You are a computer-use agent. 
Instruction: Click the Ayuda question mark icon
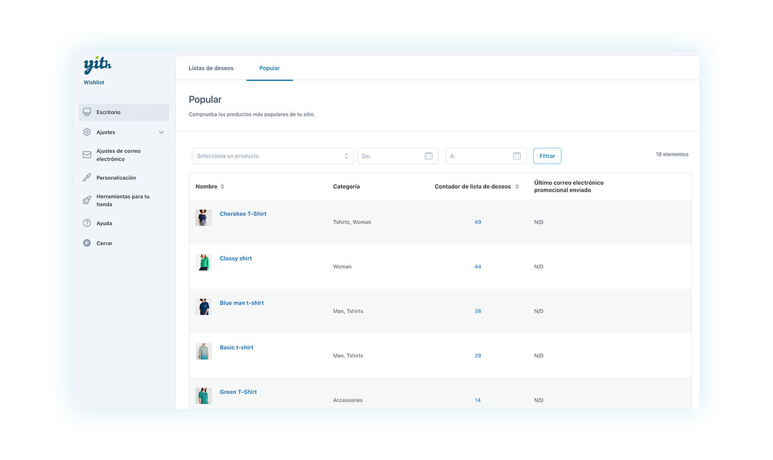point(87,223)
